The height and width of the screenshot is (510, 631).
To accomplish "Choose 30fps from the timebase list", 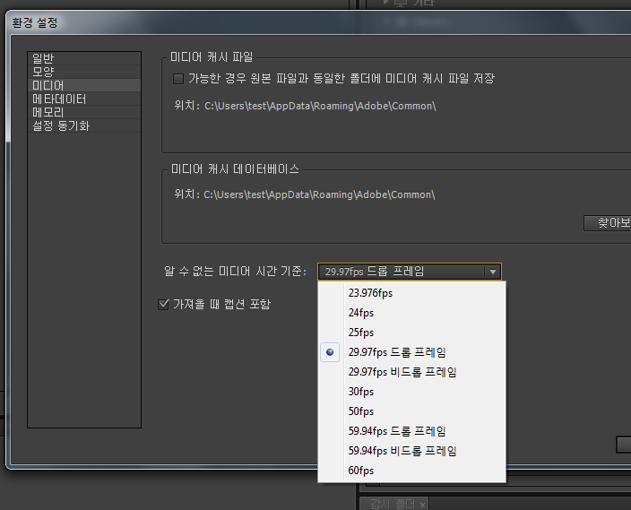I will pos(411,392).
